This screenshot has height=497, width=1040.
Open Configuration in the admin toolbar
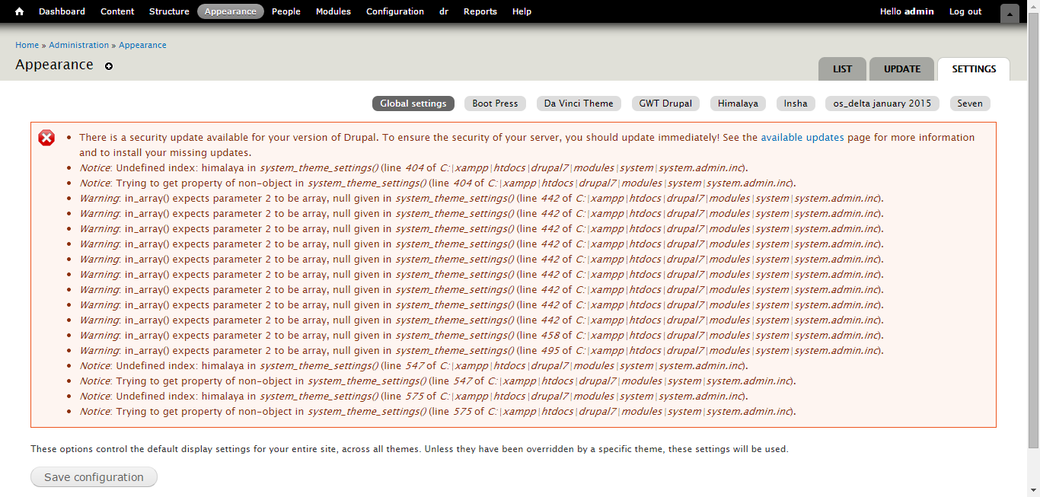click(x=395, y=11)
